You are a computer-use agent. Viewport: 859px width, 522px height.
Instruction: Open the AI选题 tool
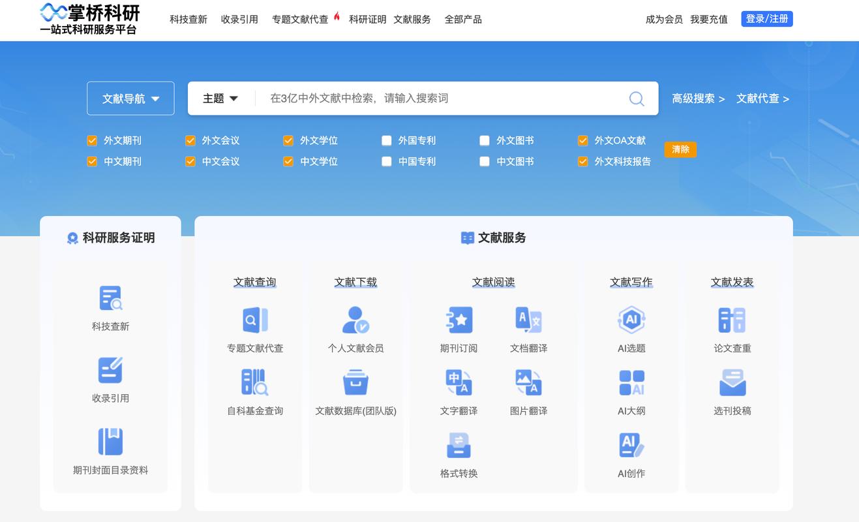coord(631,328)
